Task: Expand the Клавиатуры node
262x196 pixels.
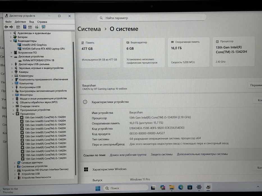Action: tap(12, 76)
